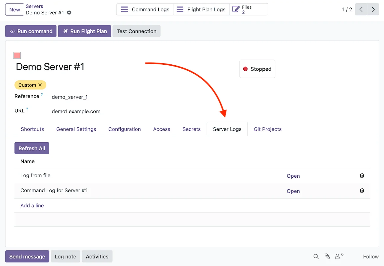Click the search messages magnifier icon
384x266 pixels.
pyautogui.click(x=316, y=256)
